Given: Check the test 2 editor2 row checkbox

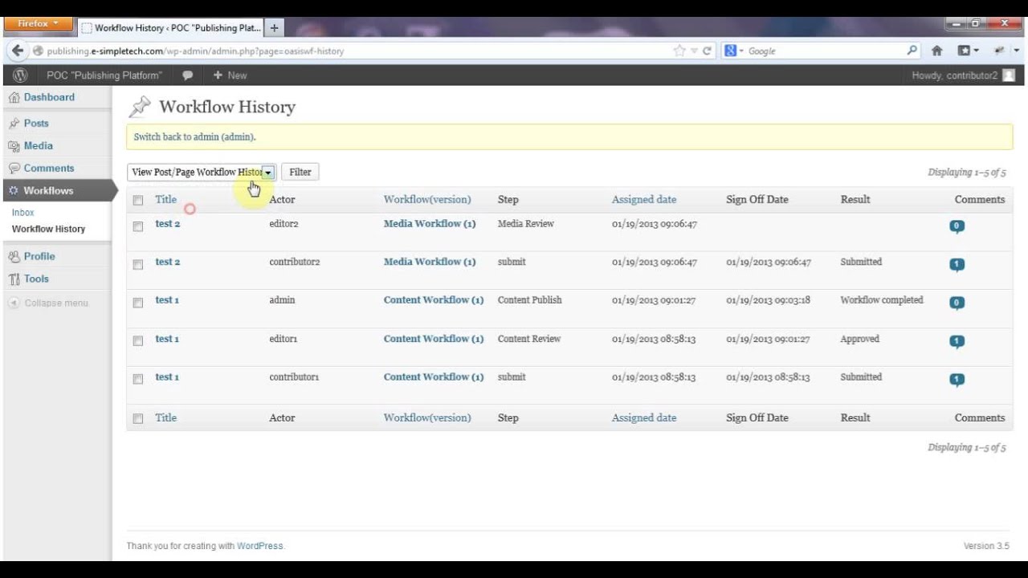Looking at the screenshot, I should [138, 226].
